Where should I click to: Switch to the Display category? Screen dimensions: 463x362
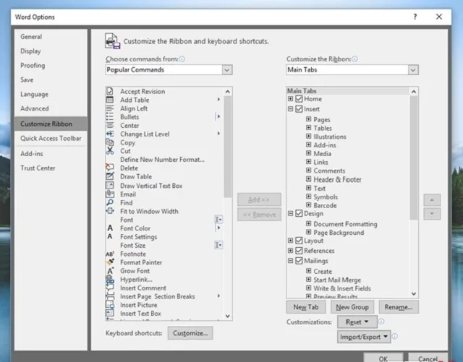tap(51, 51)
